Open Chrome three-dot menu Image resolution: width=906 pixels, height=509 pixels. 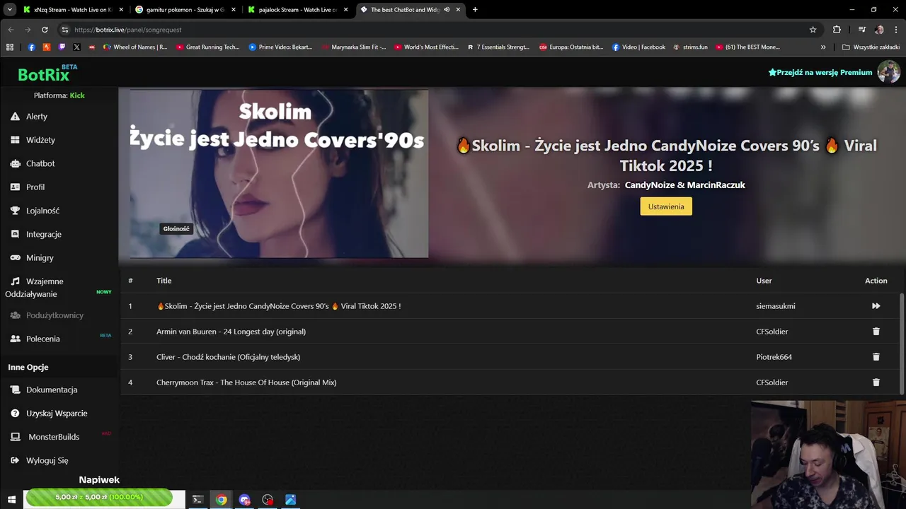pyautogui.click(x=896, y=30)
